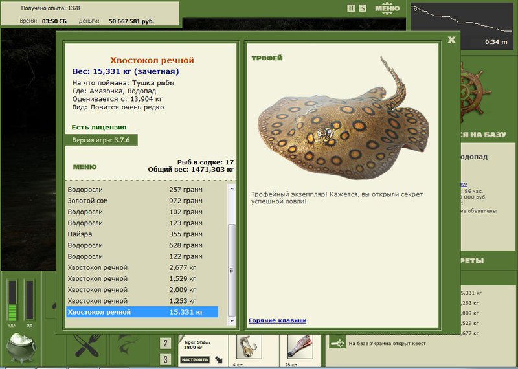
Task: Click the НАСТРОИТЬ button for Tiger Shark rod
Action: [x=195, y=359]
